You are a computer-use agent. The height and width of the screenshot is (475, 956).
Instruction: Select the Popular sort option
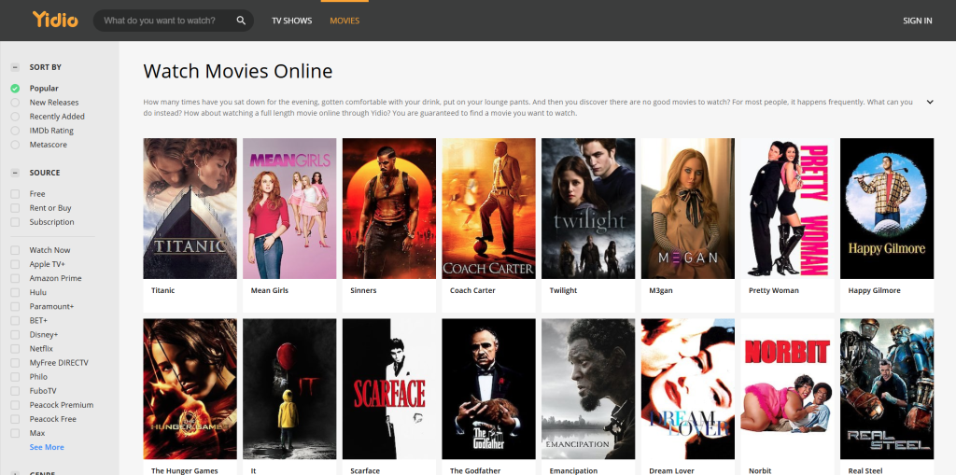click(x=15, y=89)
